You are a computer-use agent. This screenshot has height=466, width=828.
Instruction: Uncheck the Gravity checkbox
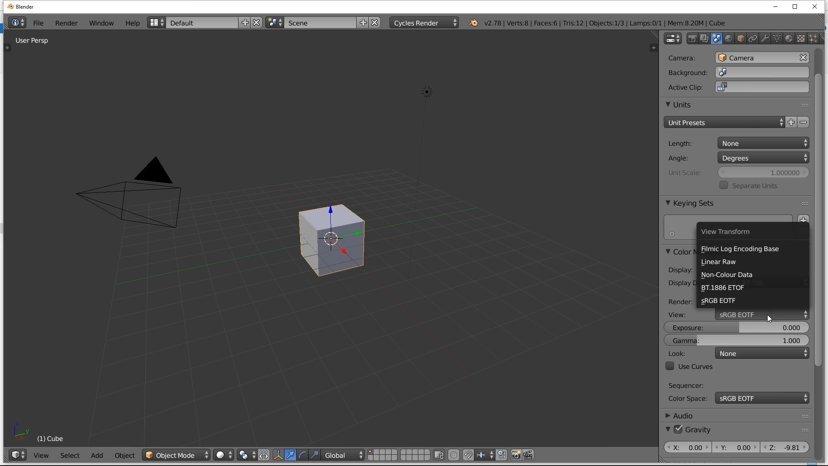point(679,430)
